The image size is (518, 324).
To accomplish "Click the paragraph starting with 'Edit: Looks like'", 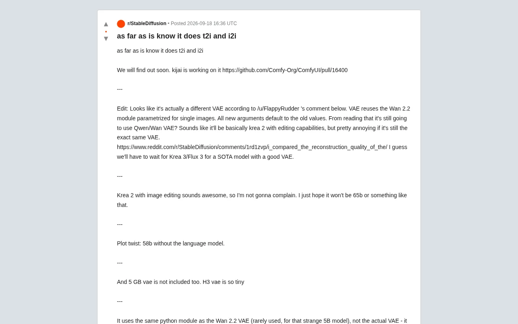I will coord(264,132).
